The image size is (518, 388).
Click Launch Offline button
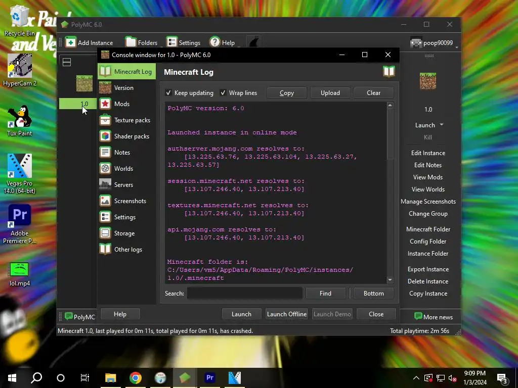click(x=287, y=314)
